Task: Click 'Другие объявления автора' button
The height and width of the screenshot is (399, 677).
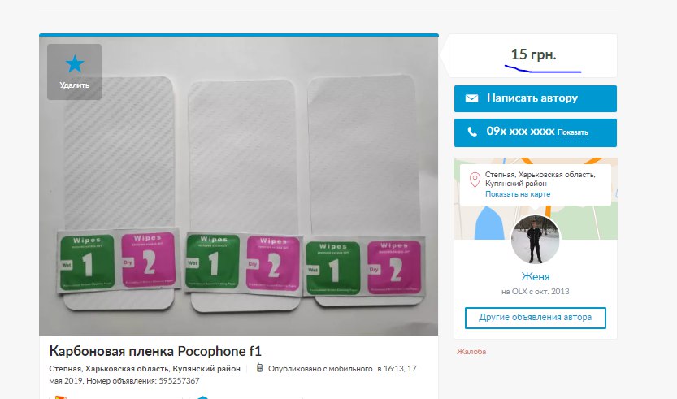Action: point(536,318)
